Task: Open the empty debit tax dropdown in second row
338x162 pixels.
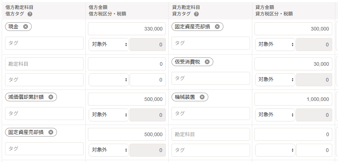Action: click(x=109, y=80)
